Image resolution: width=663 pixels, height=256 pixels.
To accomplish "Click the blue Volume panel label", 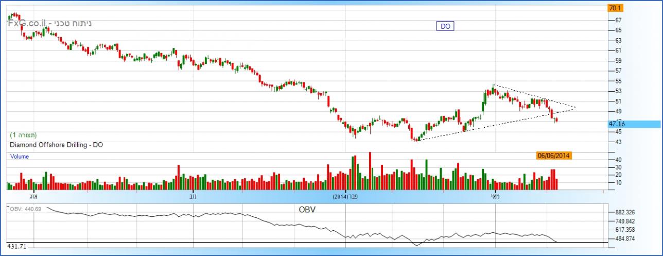I will 20,156.
